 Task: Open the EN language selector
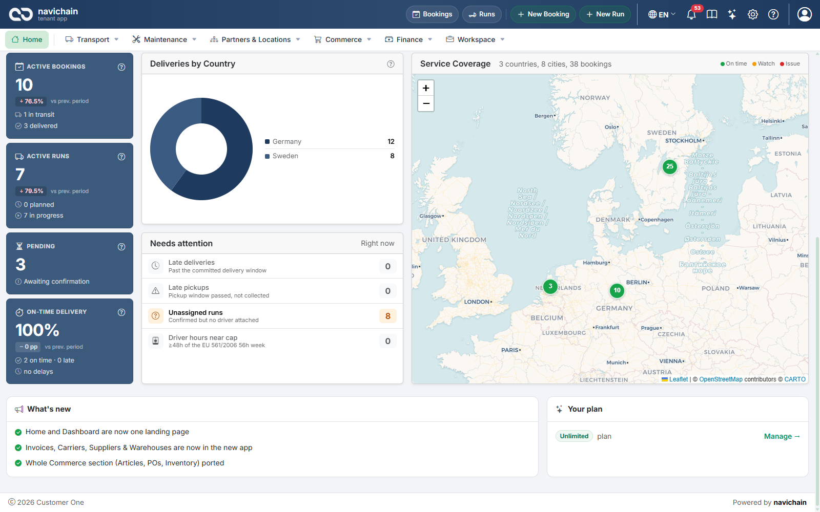662,14
